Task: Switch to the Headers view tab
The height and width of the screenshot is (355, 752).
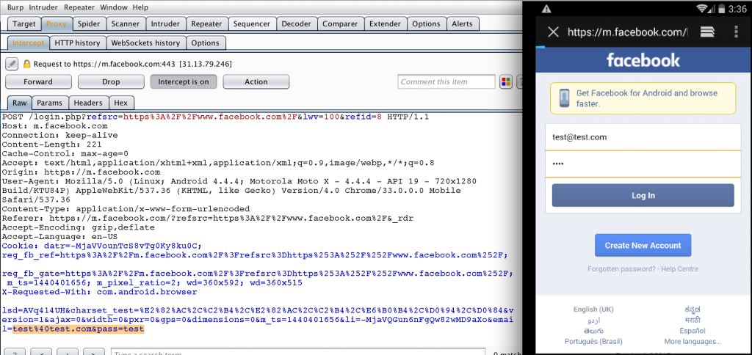Action: (x=88, y=103)
